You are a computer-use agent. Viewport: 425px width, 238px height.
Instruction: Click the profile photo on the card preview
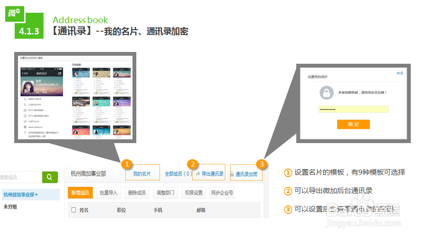pos(27,88)
